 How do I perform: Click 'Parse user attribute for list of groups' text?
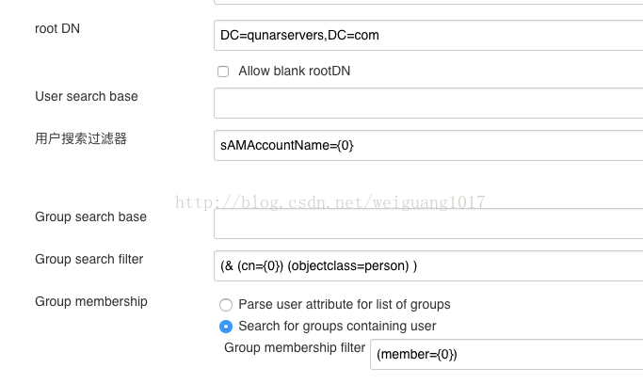coord(345,305)
